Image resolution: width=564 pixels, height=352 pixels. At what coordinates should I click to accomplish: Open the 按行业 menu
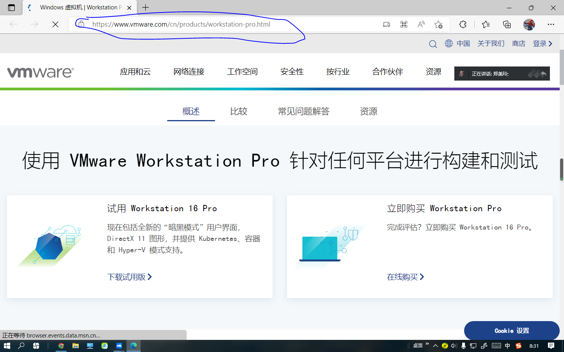pos(338,72)
